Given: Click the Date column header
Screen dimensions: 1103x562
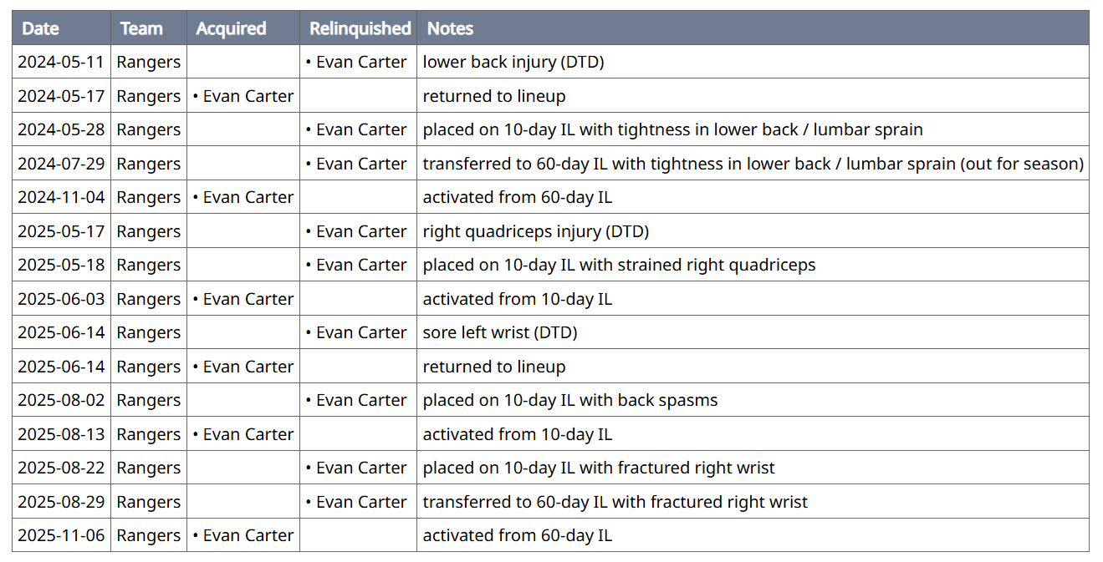Looking at the screenshot, I should [x=40, y=28].
